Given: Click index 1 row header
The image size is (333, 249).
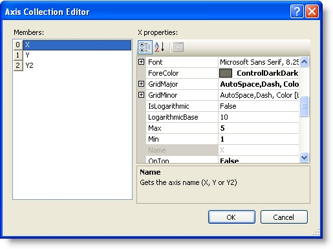Looking at the screenshot, I should (18, 55).
